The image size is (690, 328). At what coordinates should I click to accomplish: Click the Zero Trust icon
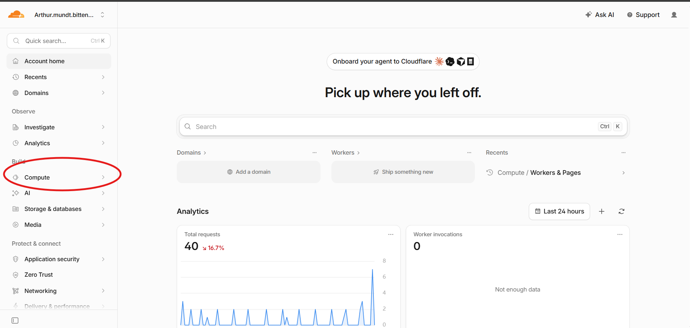click(x=16, y=275)
